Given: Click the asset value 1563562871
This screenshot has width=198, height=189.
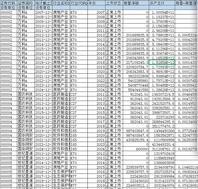Looking at the screenshot, I should [x=162, y=135].
